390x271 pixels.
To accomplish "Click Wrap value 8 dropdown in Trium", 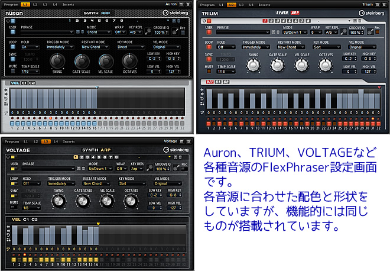I will coord(316,33).
